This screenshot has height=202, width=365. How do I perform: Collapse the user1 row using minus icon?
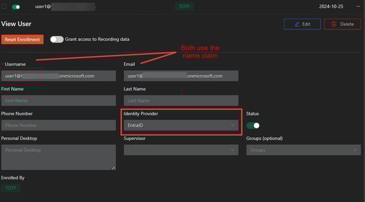[x=358, y=6]
